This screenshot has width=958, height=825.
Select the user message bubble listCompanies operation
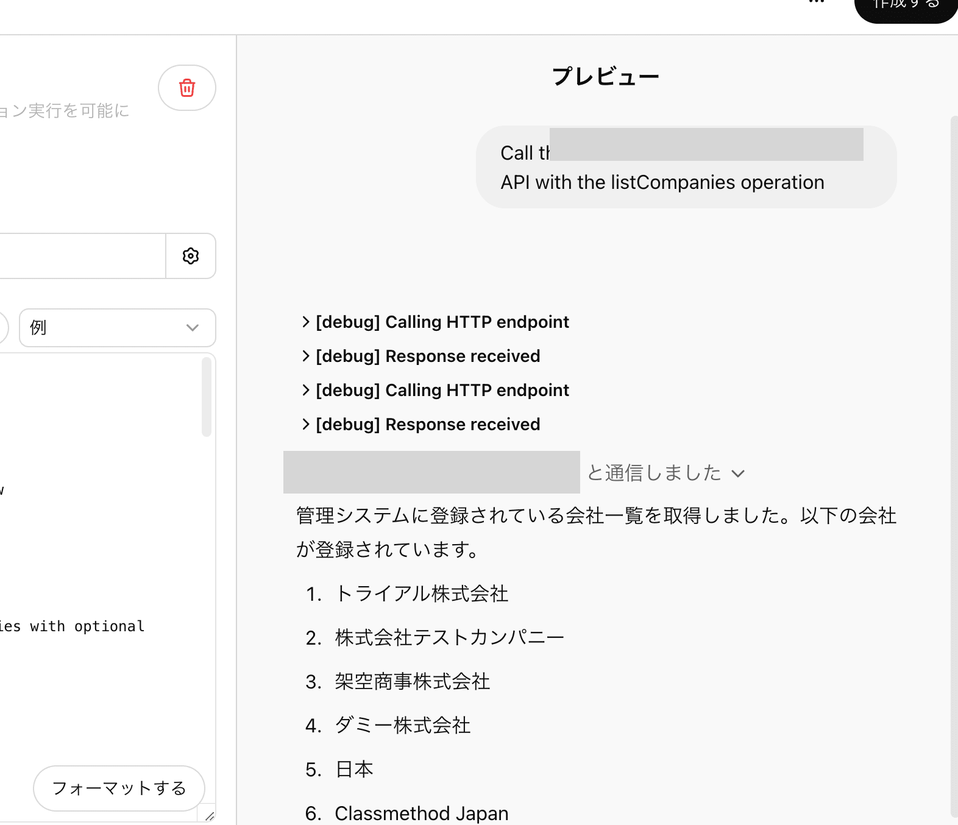pos(686,167)
